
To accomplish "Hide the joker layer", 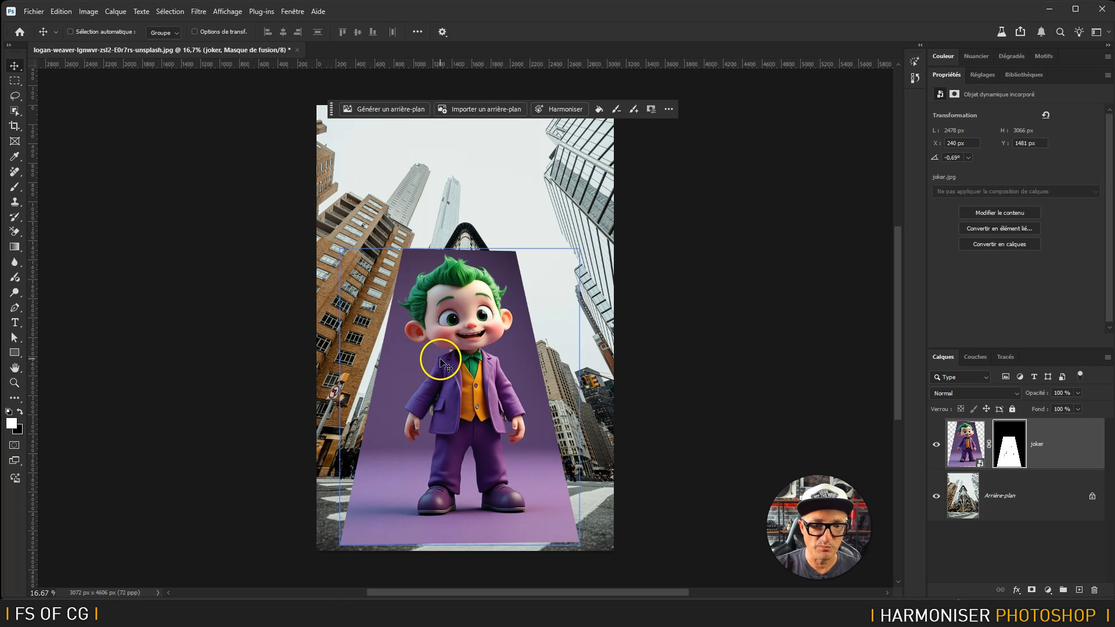I will (x=936, y=445).
